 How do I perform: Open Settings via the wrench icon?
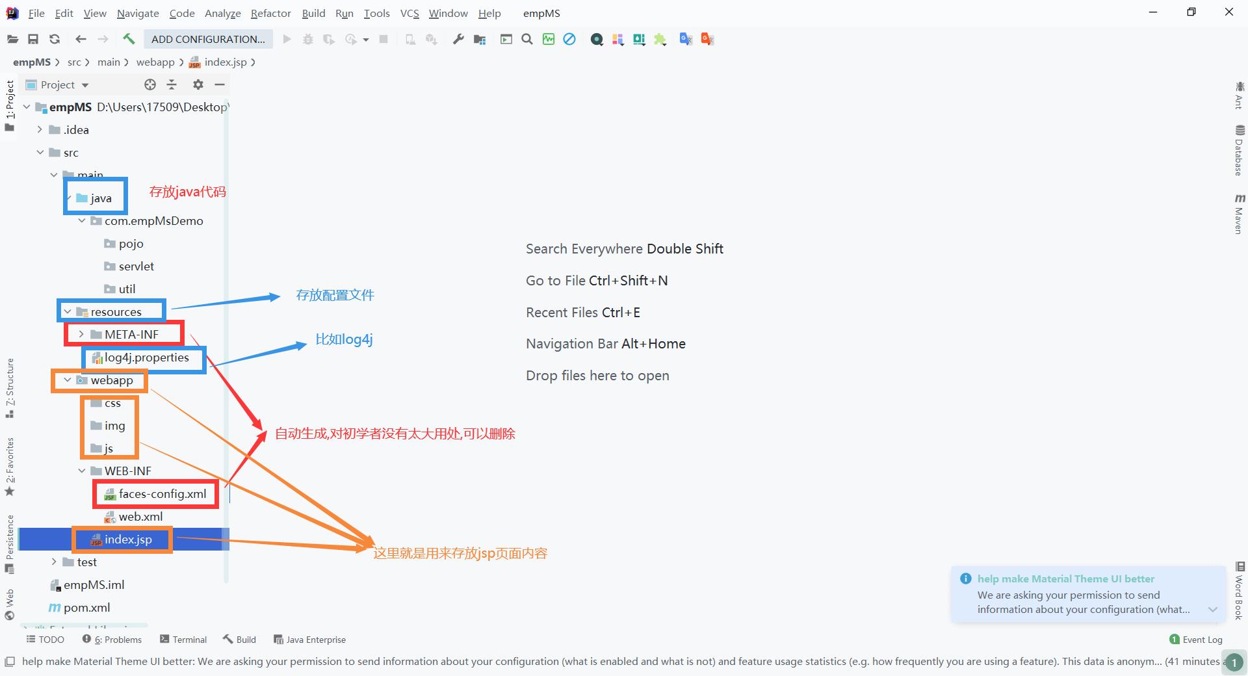pos(458,39)
